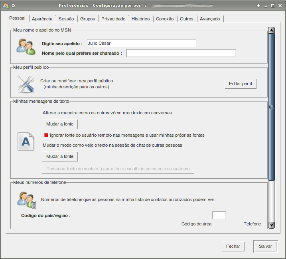Click the 'Código de área' label
Screen dimensions: 286x259
click(196, 224)
